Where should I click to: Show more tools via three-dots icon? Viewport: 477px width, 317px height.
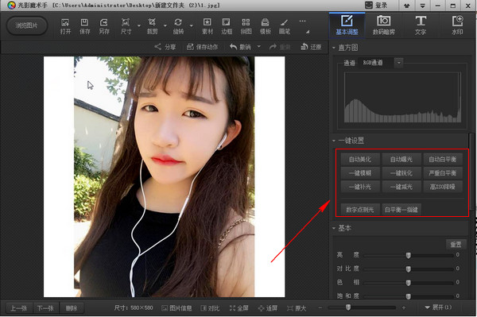[x=302, y=21]
